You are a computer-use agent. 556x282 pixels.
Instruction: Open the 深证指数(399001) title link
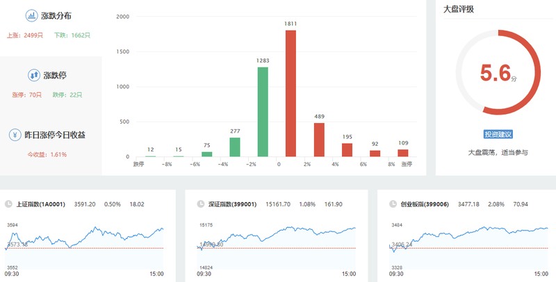233,204
